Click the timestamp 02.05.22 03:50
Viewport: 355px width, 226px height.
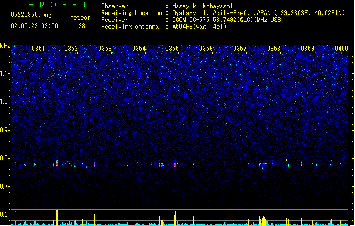34,26
